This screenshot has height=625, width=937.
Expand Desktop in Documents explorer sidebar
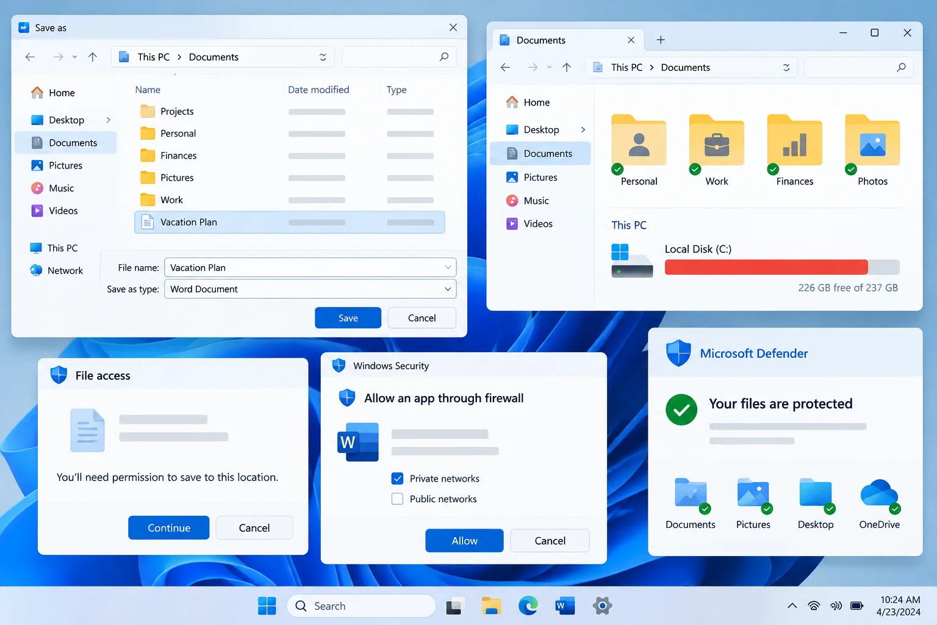tap(583, 129)
